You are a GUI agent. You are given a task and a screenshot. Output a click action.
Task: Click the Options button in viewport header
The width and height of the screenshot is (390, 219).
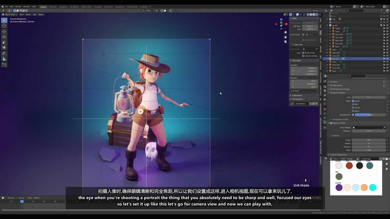(316, 11)
